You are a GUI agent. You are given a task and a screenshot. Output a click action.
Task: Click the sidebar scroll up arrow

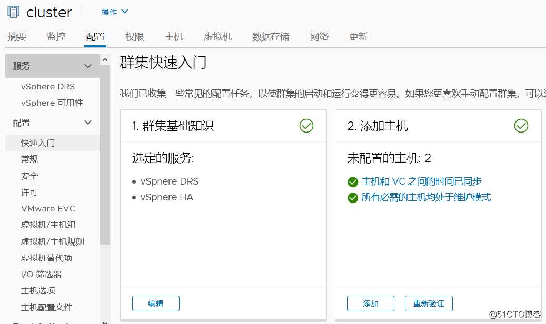click(105, 60)
